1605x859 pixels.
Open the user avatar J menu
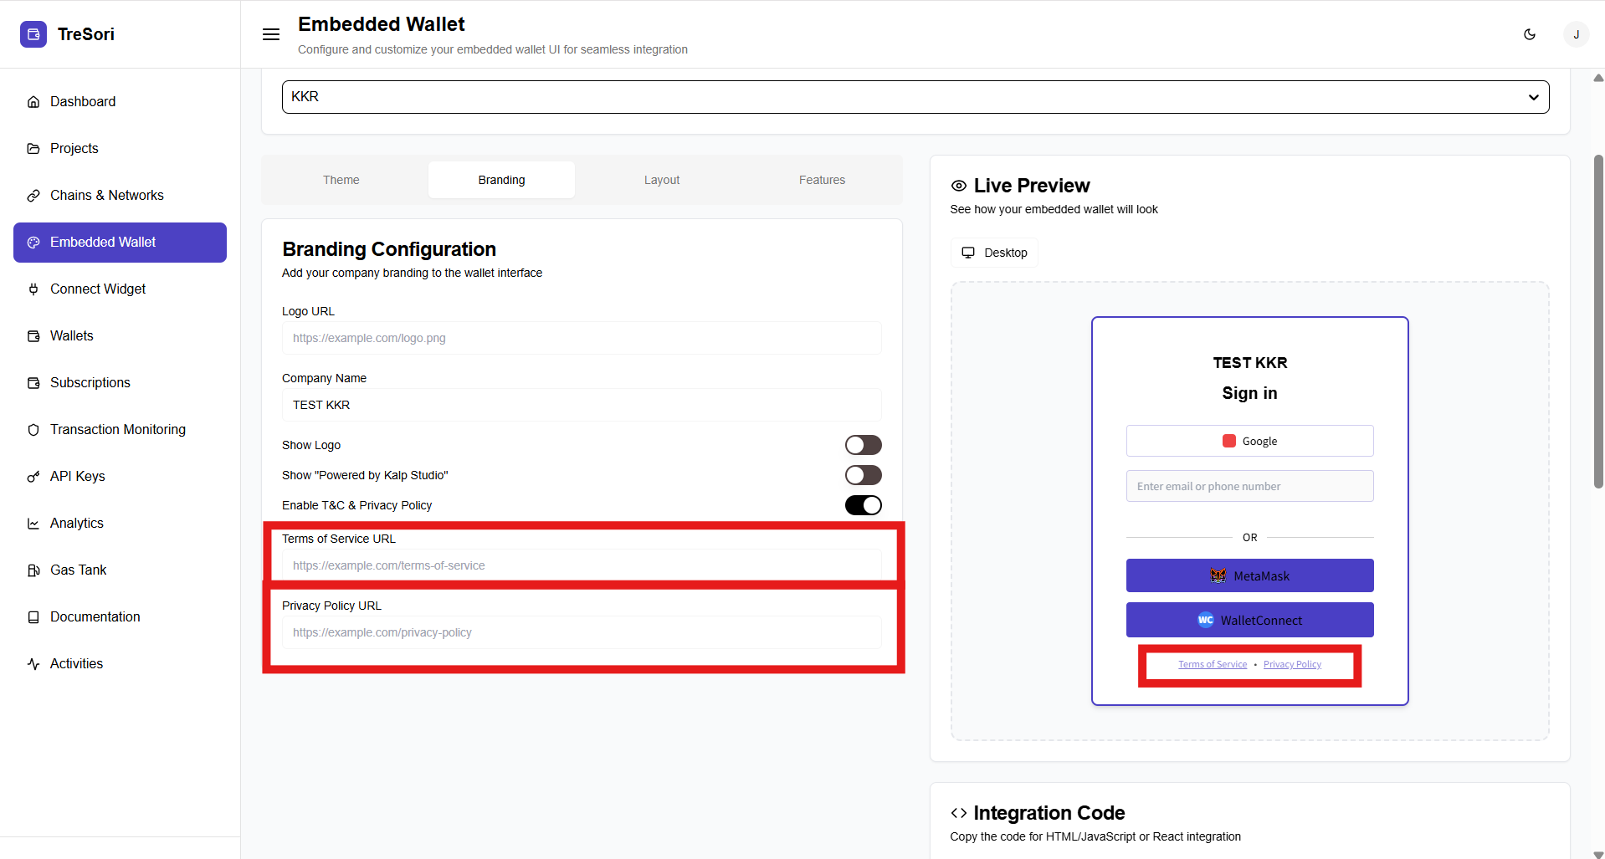pos(1576,34)
